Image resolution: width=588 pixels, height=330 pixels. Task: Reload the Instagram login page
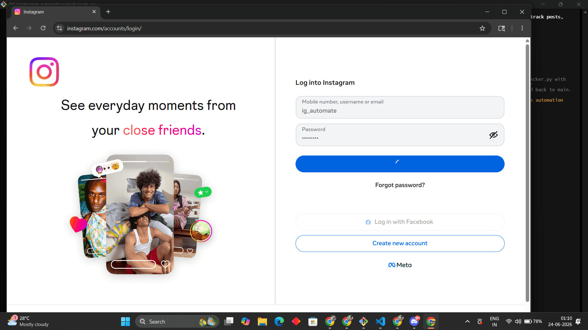(x=43, y=28)
